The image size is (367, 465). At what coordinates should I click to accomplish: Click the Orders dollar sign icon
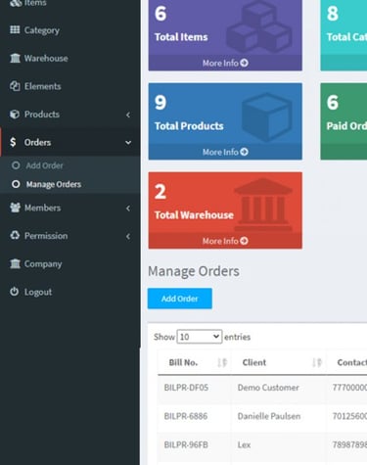tap(13, 142)
